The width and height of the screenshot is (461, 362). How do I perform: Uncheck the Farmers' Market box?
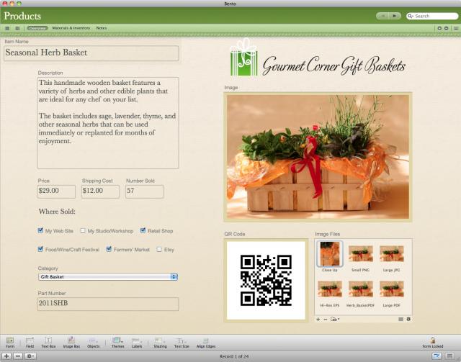tap(109, 249)
